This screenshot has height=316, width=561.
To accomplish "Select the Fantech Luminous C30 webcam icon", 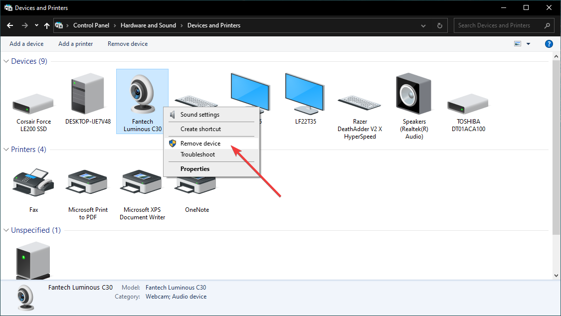I will click(x=143, y=94).
